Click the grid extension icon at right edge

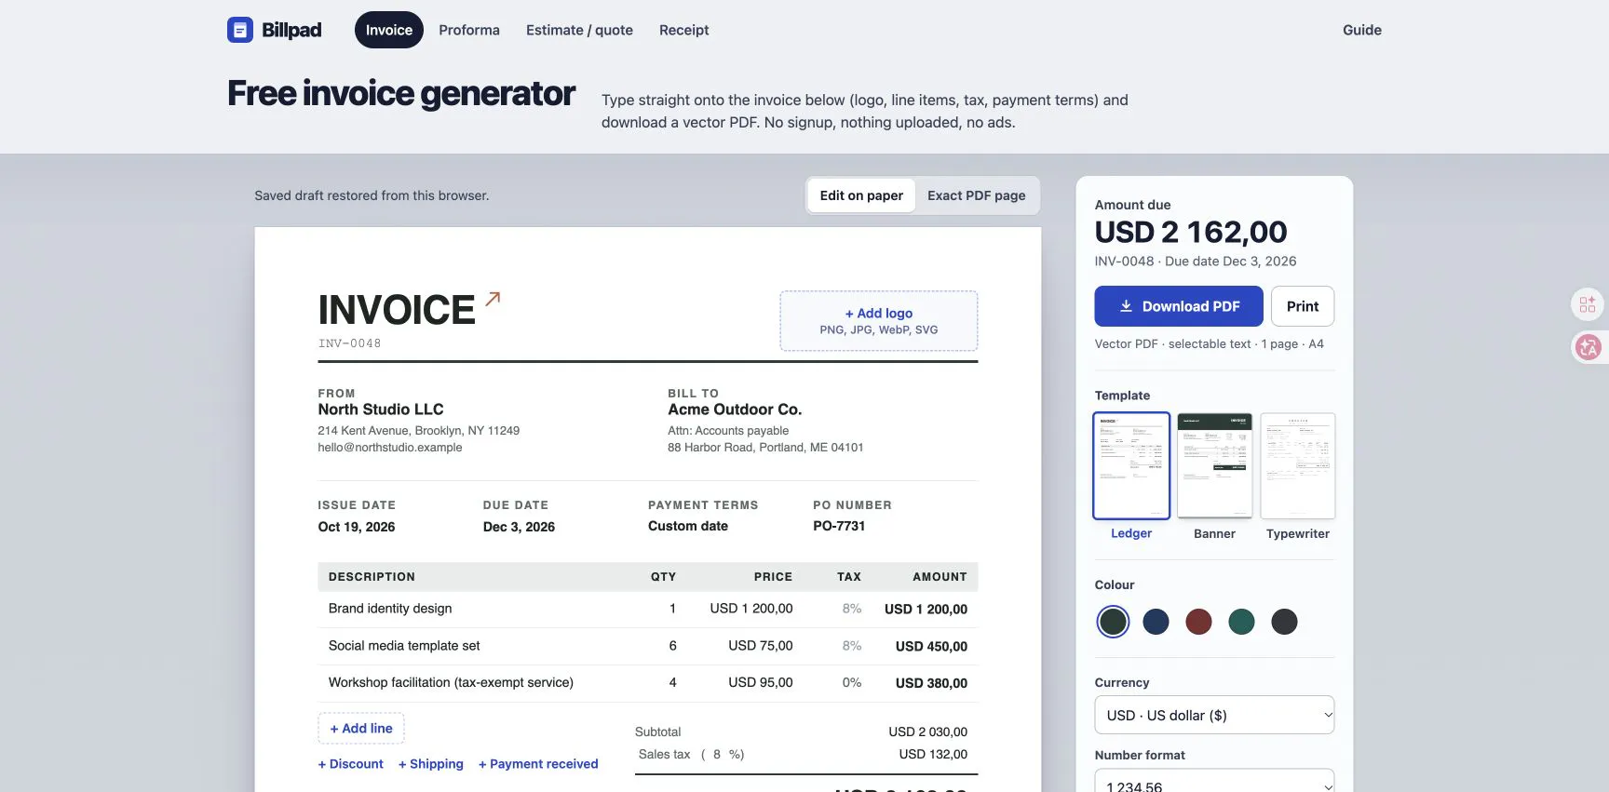click(1588, 304)
